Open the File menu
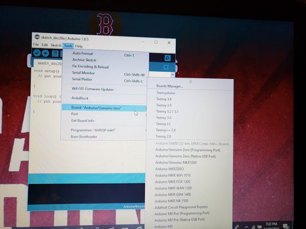Image resolution: width=306 pixels, height=229 pixels. (36, 45)
